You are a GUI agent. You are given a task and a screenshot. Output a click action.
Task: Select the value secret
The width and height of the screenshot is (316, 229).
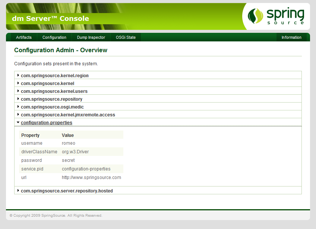[x=68, y=160]
